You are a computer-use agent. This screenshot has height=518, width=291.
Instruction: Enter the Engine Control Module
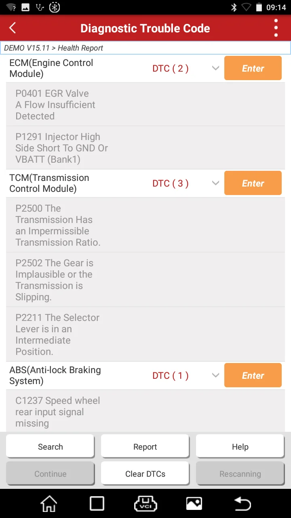253,68
